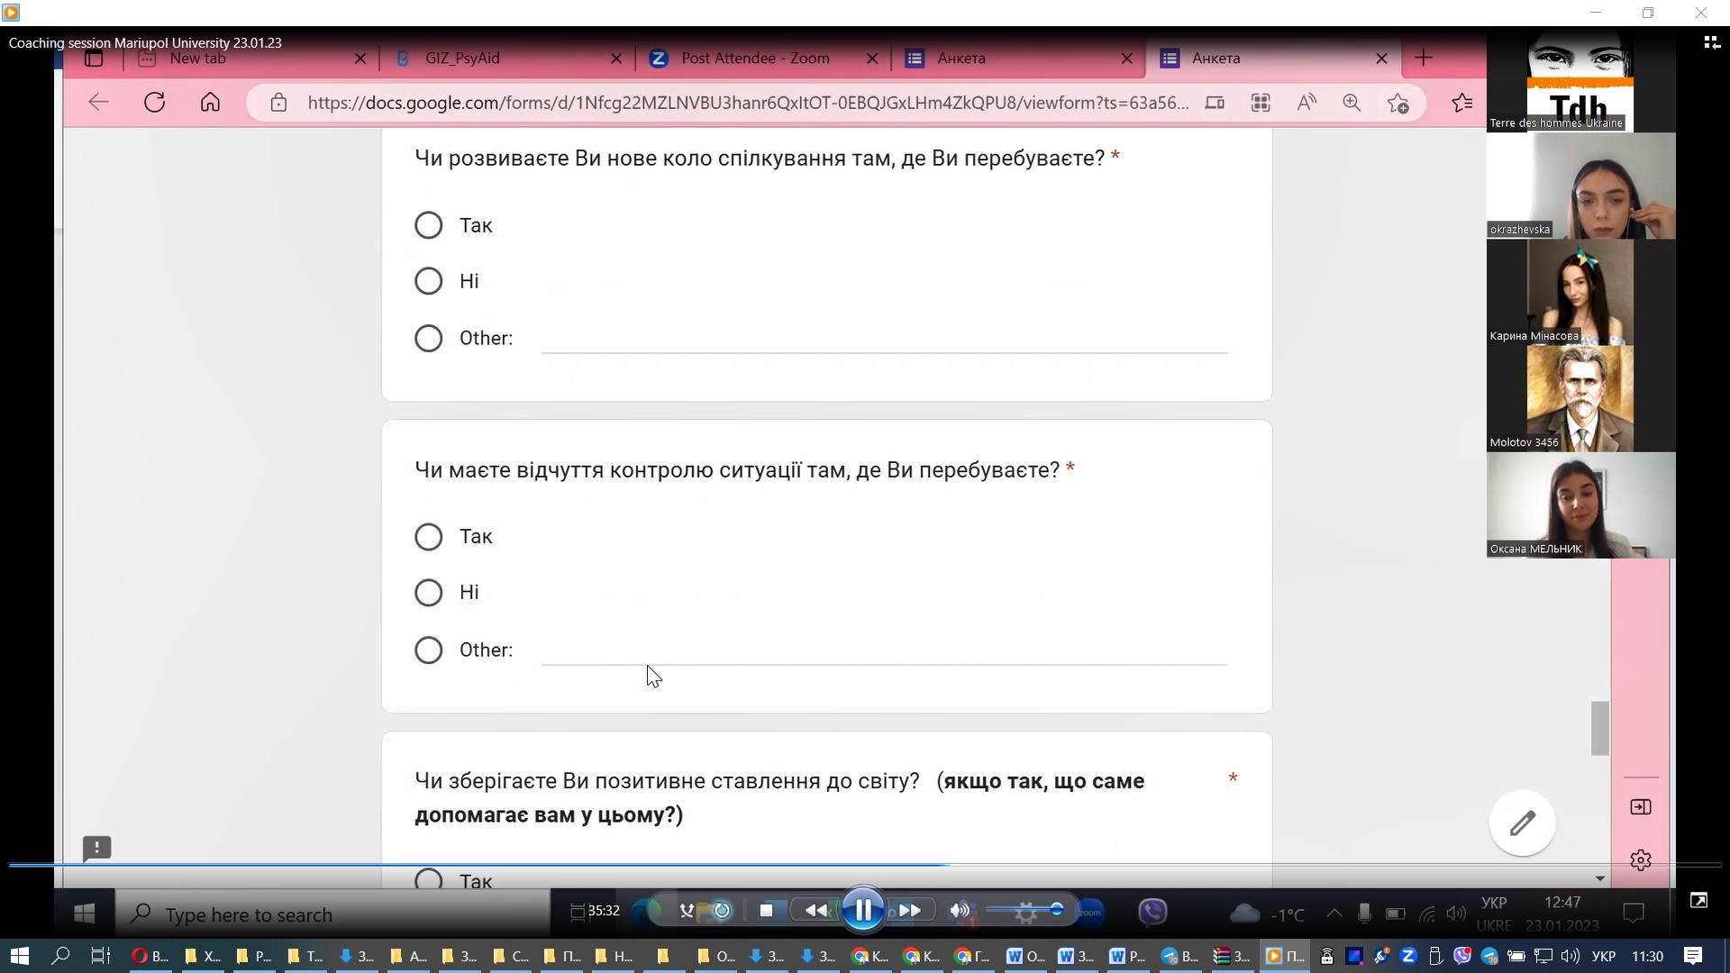Click the fast forward button
Screen dimensions: 1730x973
(x=910, y=911)
